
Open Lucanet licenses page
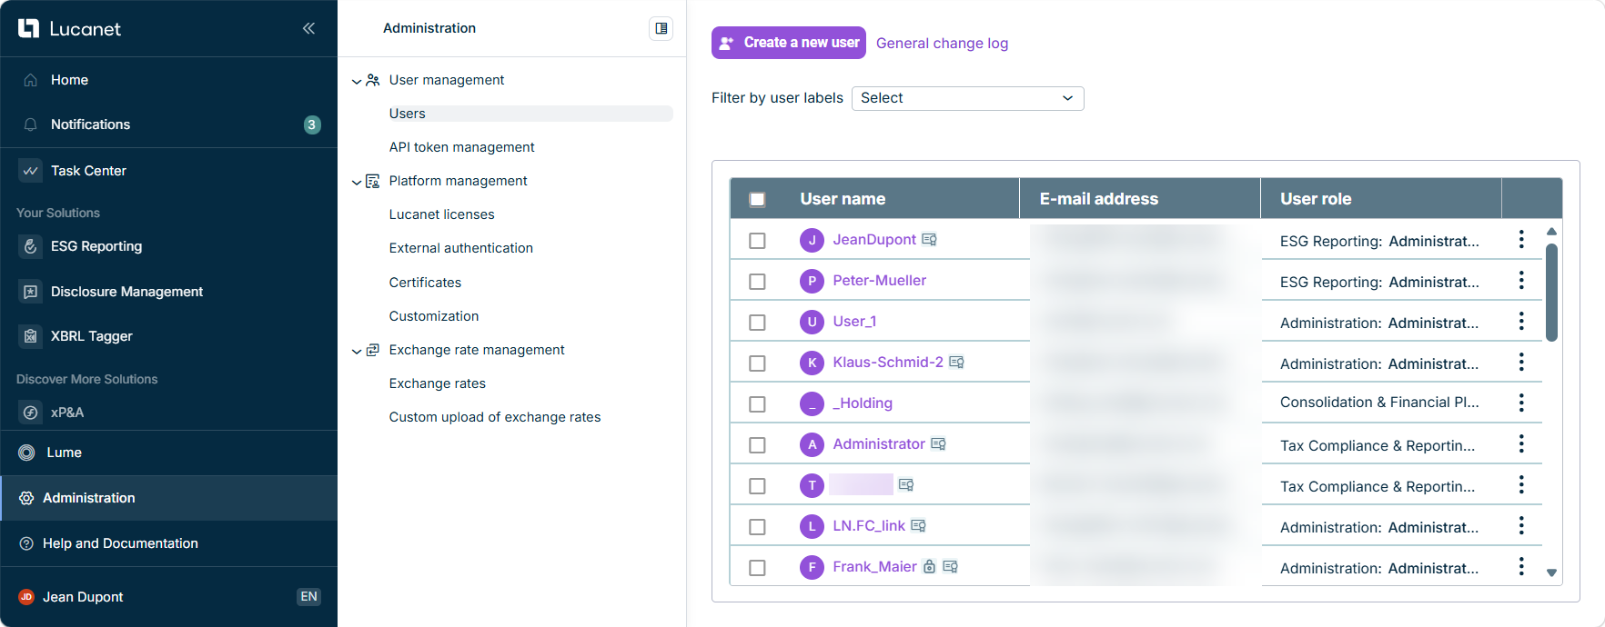click(441, 214)
